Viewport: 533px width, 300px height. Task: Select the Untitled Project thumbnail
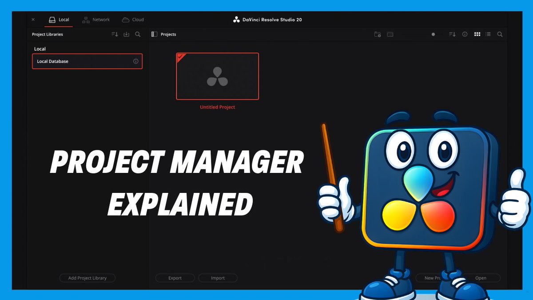[x=217, y=76]
